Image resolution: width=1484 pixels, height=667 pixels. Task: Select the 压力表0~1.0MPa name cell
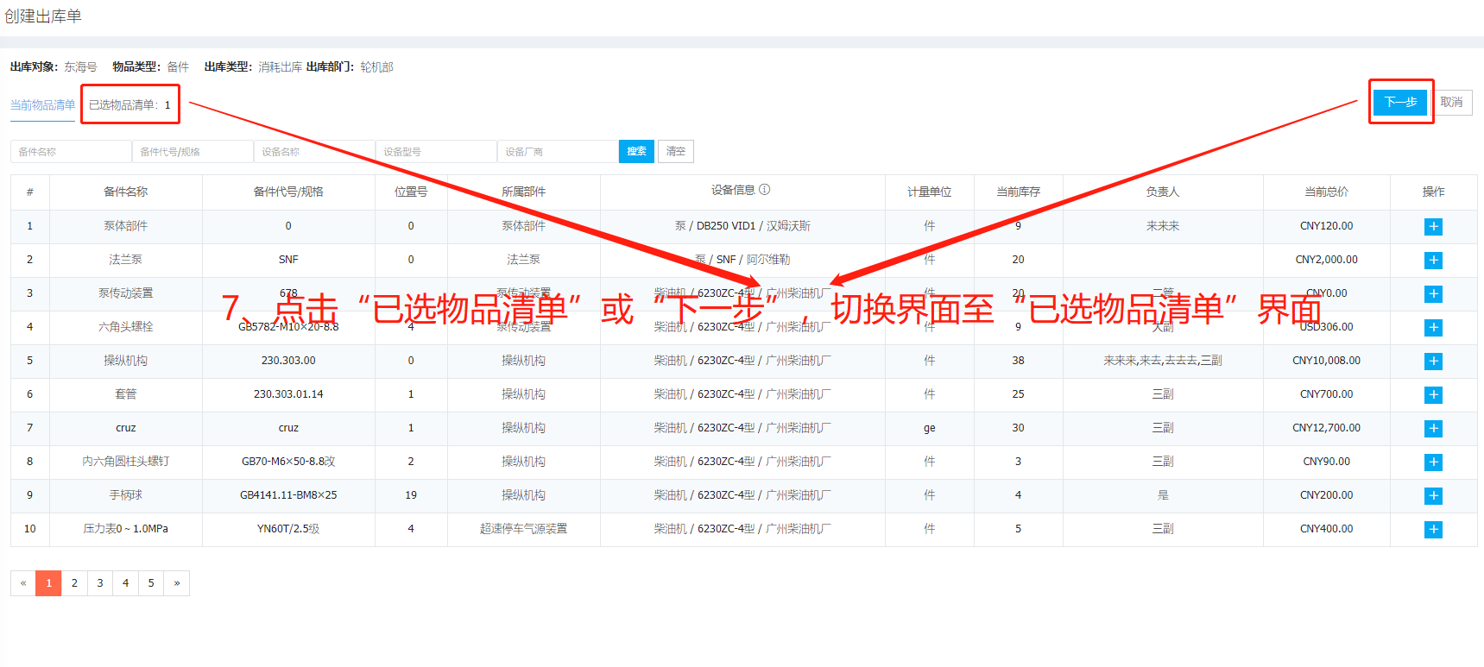tap(126, 529)
